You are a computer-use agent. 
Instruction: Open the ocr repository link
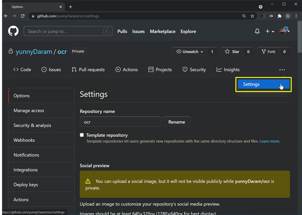[x=62, y=52]
